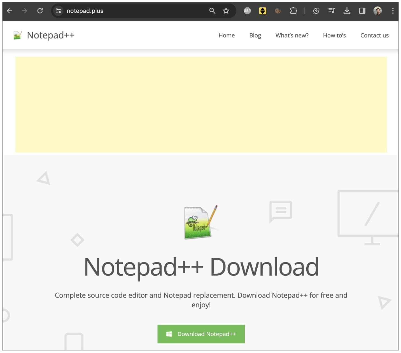
Task: Open the Extensions puzzle piece menu
Action: 293,11
